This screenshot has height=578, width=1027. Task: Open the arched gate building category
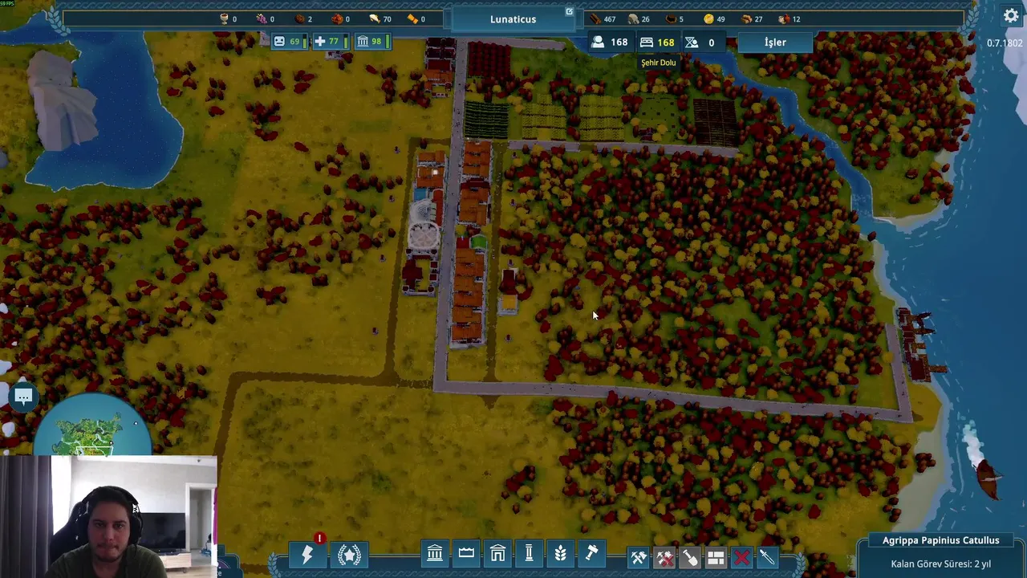(497, 553)
